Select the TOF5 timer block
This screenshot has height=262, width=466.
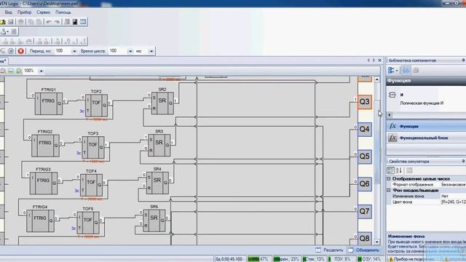[x=88, y=223]
